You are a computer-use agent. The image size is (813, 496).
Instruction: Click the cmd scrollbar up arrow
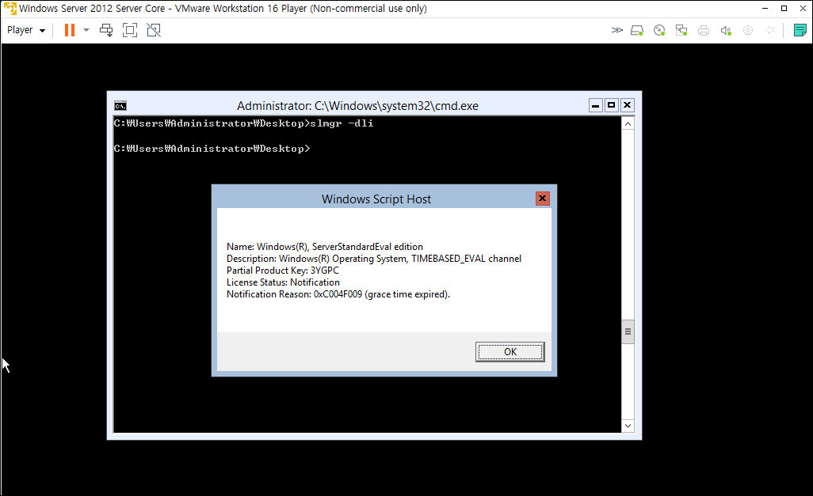coord(628,123)
